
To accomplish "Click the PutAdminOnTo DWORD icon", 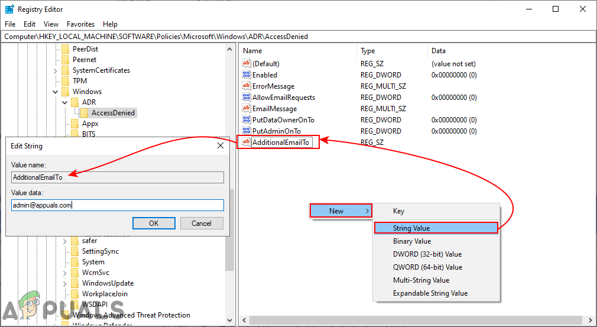I will 246,131.
